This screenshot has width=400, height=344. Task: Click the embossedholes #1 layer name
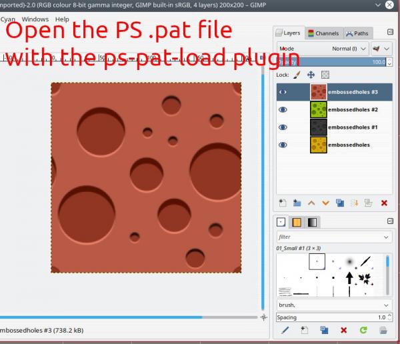tap(353, 127)
